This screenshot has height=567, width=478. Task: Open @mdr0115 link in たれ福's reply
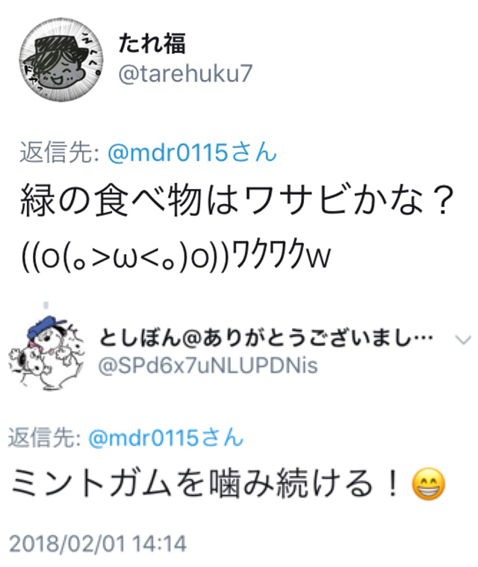tap(168, 152)
